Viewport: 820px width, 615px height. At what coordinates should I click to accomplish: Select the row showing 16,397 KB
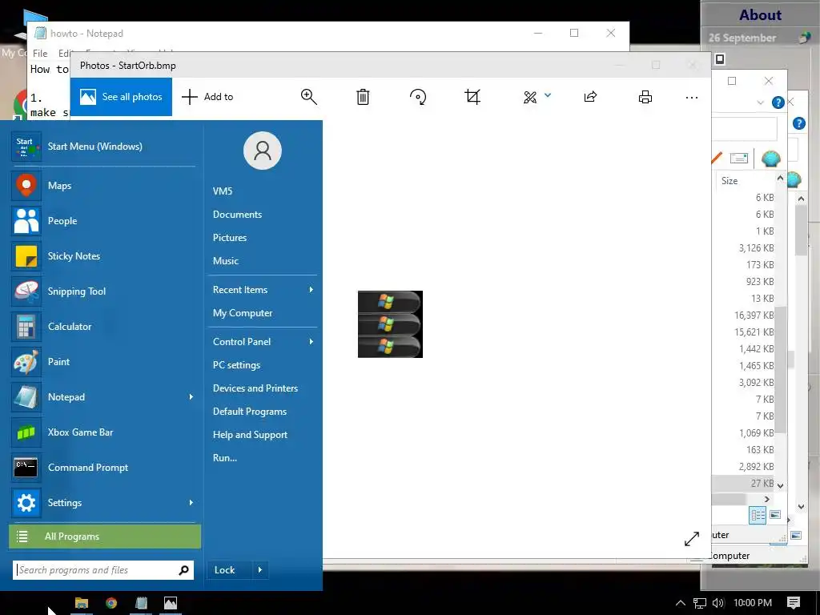pyautogui.click(x=754, y=316)
